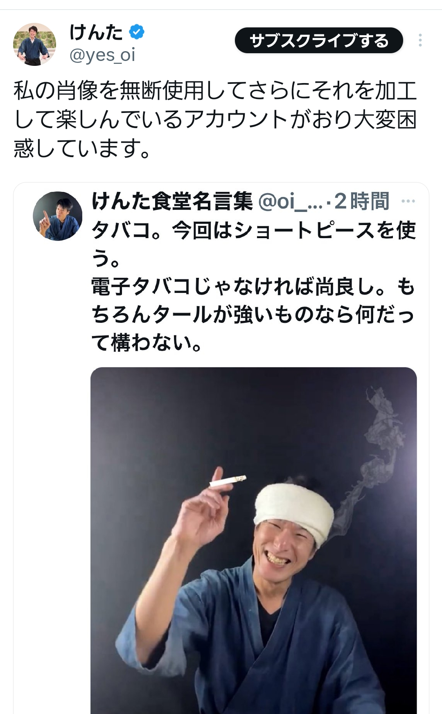Open the quoted tweet text about タバコ

click(254, 286)
